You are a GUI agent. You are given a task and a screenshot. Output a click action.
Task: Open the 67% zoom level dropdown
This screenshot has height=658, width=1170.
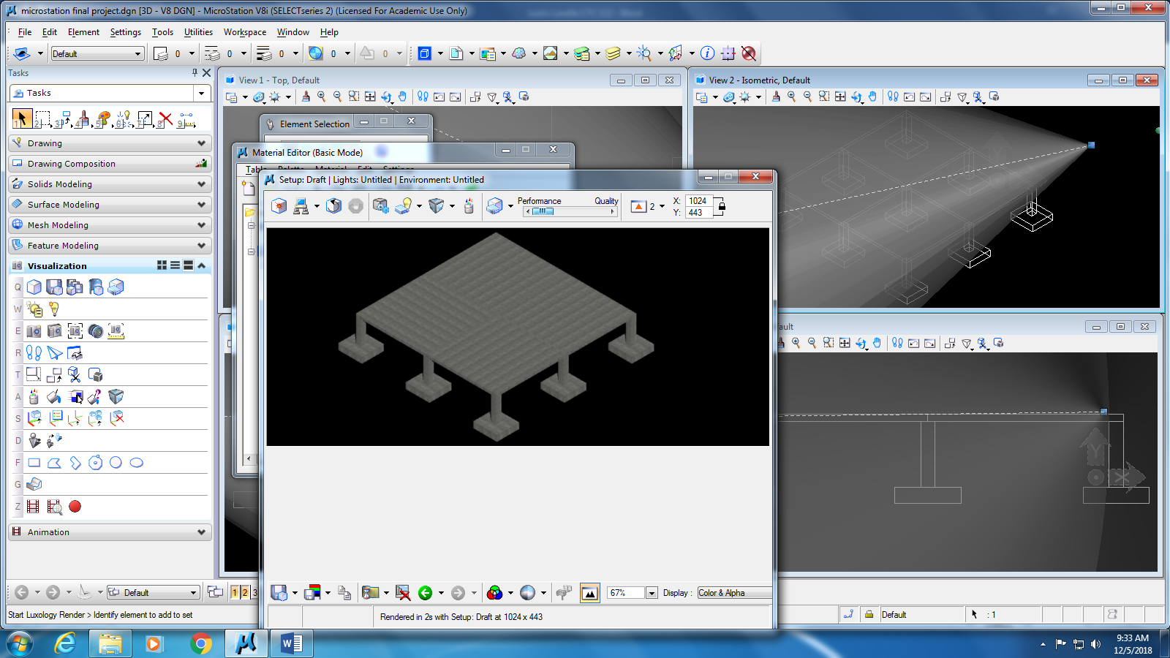[652, 593]
